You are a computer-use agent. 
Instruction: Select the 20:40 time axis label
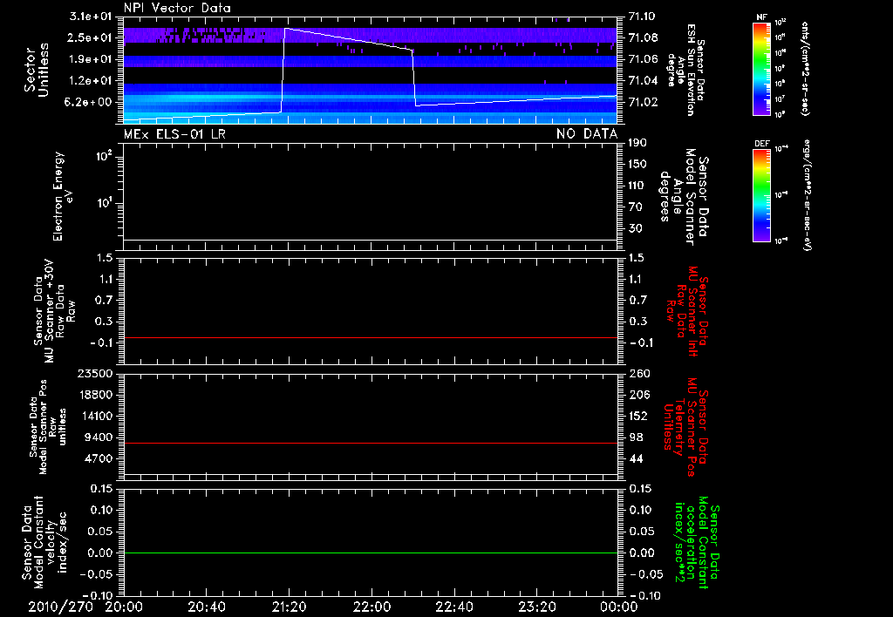click(207, 607)
